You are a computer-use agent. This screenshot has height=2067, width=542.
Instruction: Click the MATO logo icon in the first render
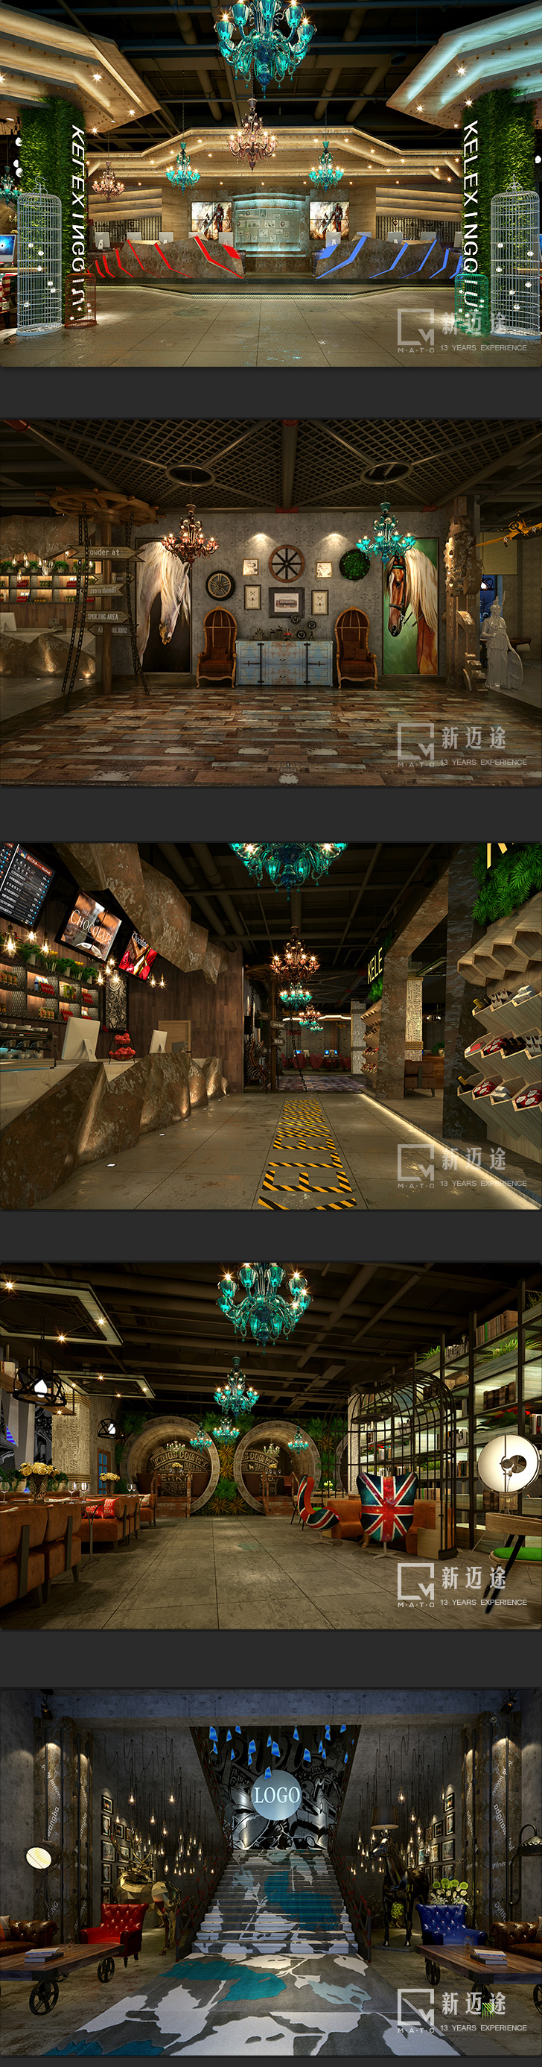pos(416,327)
